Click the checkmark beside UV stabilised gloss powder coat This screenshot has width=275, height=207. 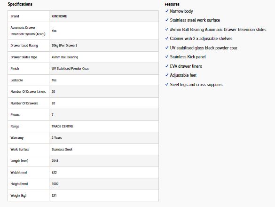pyautogui.click(x=167, y=48)
